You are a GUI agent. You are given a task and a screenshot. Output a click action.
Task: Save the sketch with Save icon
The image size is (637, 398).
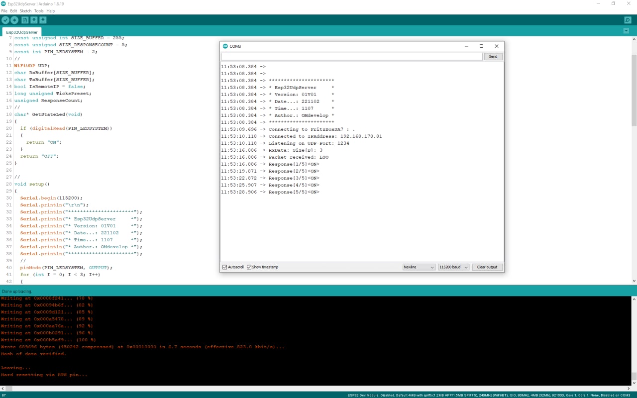click(43, 20)
